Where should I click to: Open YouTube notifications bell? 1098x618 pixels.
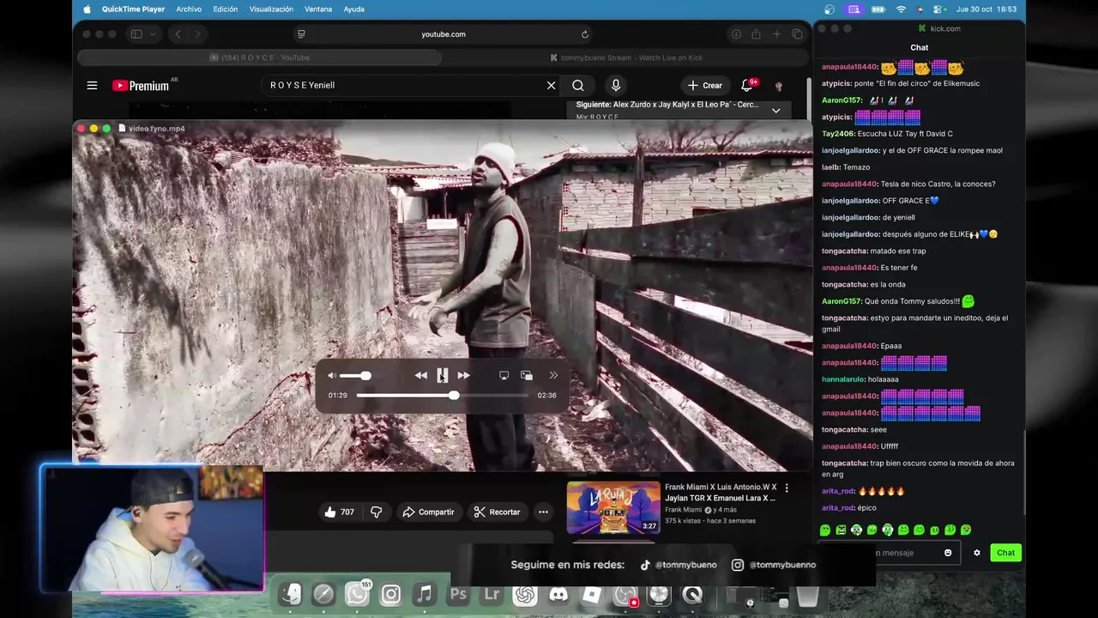747,85
